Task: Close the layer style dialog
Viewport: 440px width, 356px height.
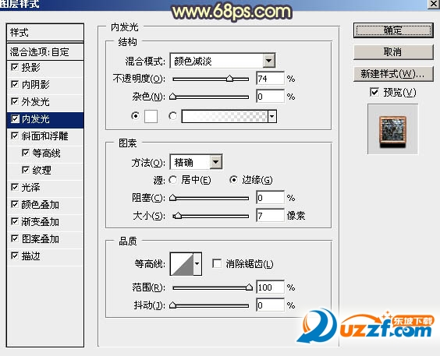Action: pos(433,4)
